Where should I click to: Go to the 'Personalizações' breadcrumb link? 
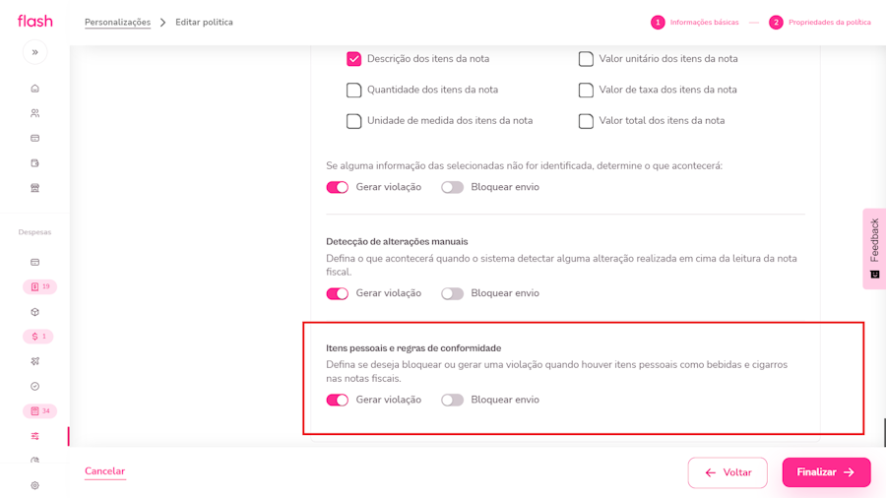point(117,23)
